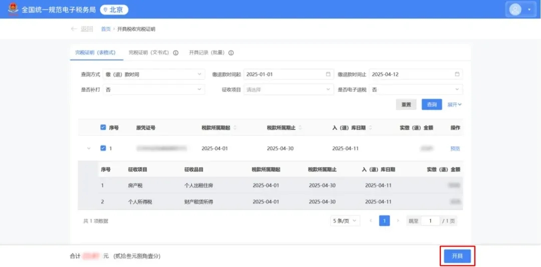Screen dimensions: 541x267
Task: Open the 5条/页 page size dropdown
Action: pyautogui.click(x=345, y=220)
